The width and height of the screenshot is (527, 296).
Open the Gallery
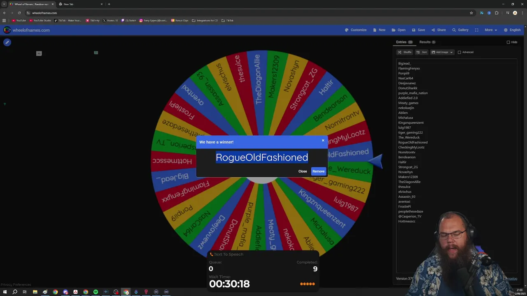pyautogui.click(x=460, y=30)
